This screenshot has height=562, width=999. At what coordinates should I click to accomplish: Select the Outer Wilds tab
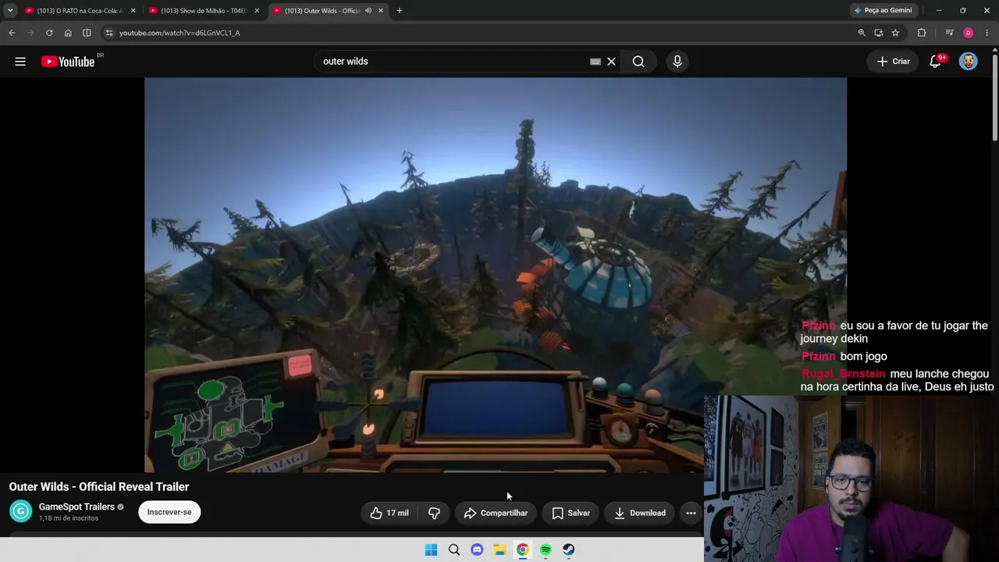322,11
